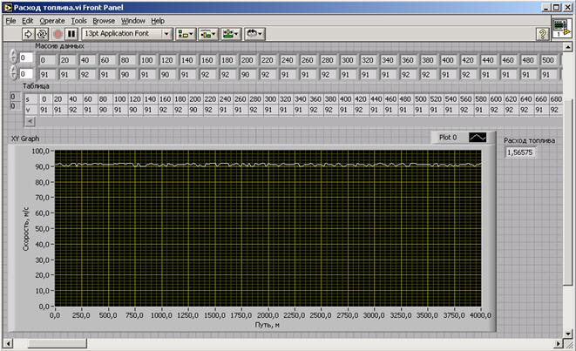Open the Tools menu

(78, 19)
